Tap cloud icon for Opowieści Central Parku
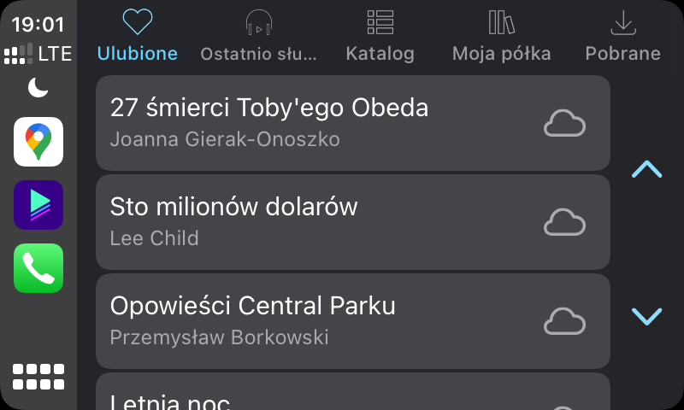The height and width of the screenshot is (410, 684). (564, 321)
